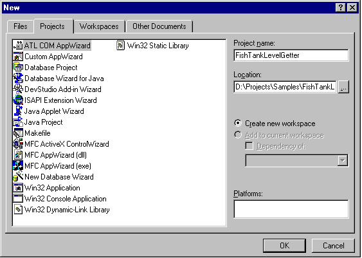Tick the Dependency of checkbox
This screenshot has height=258, width=362.
pyautogui.click(x=249, y=146)
